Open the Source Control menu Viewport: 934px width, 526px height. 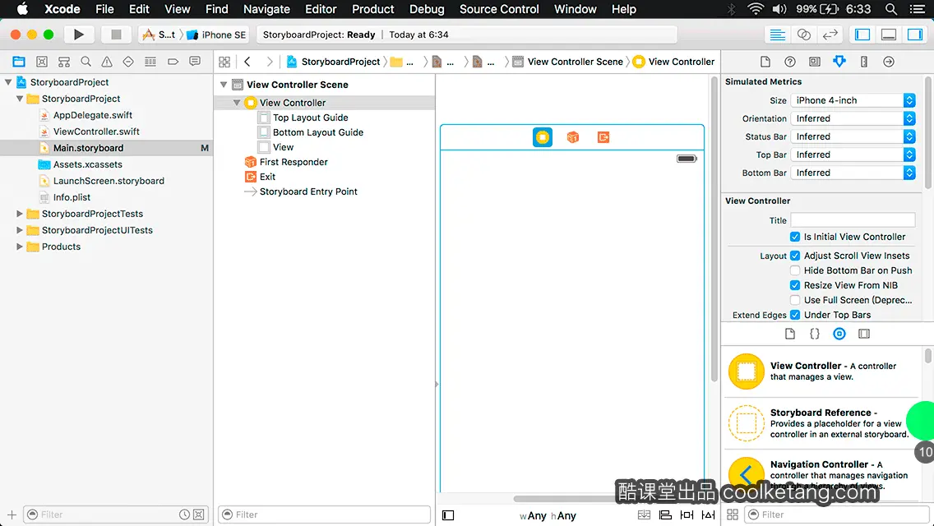tap(499, 9)
